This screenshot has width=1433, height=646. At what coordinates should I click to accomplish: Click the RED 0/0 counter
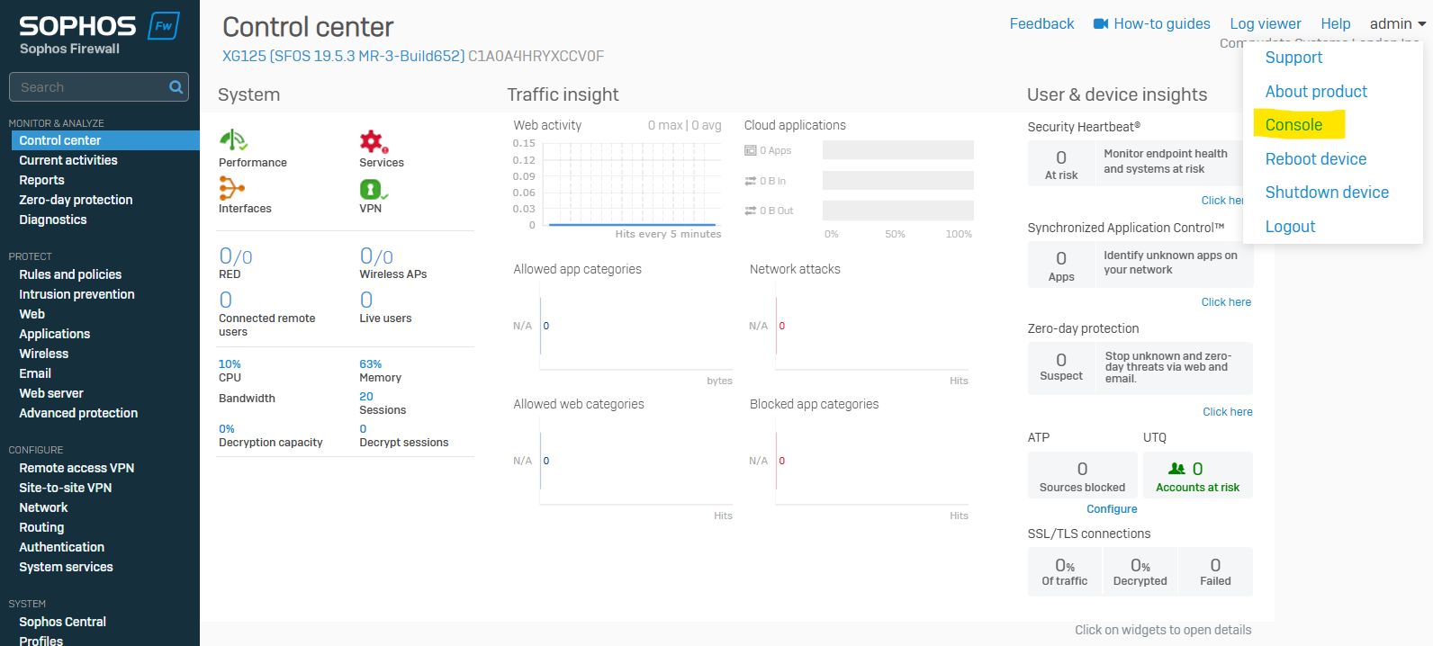pos(236,256)
